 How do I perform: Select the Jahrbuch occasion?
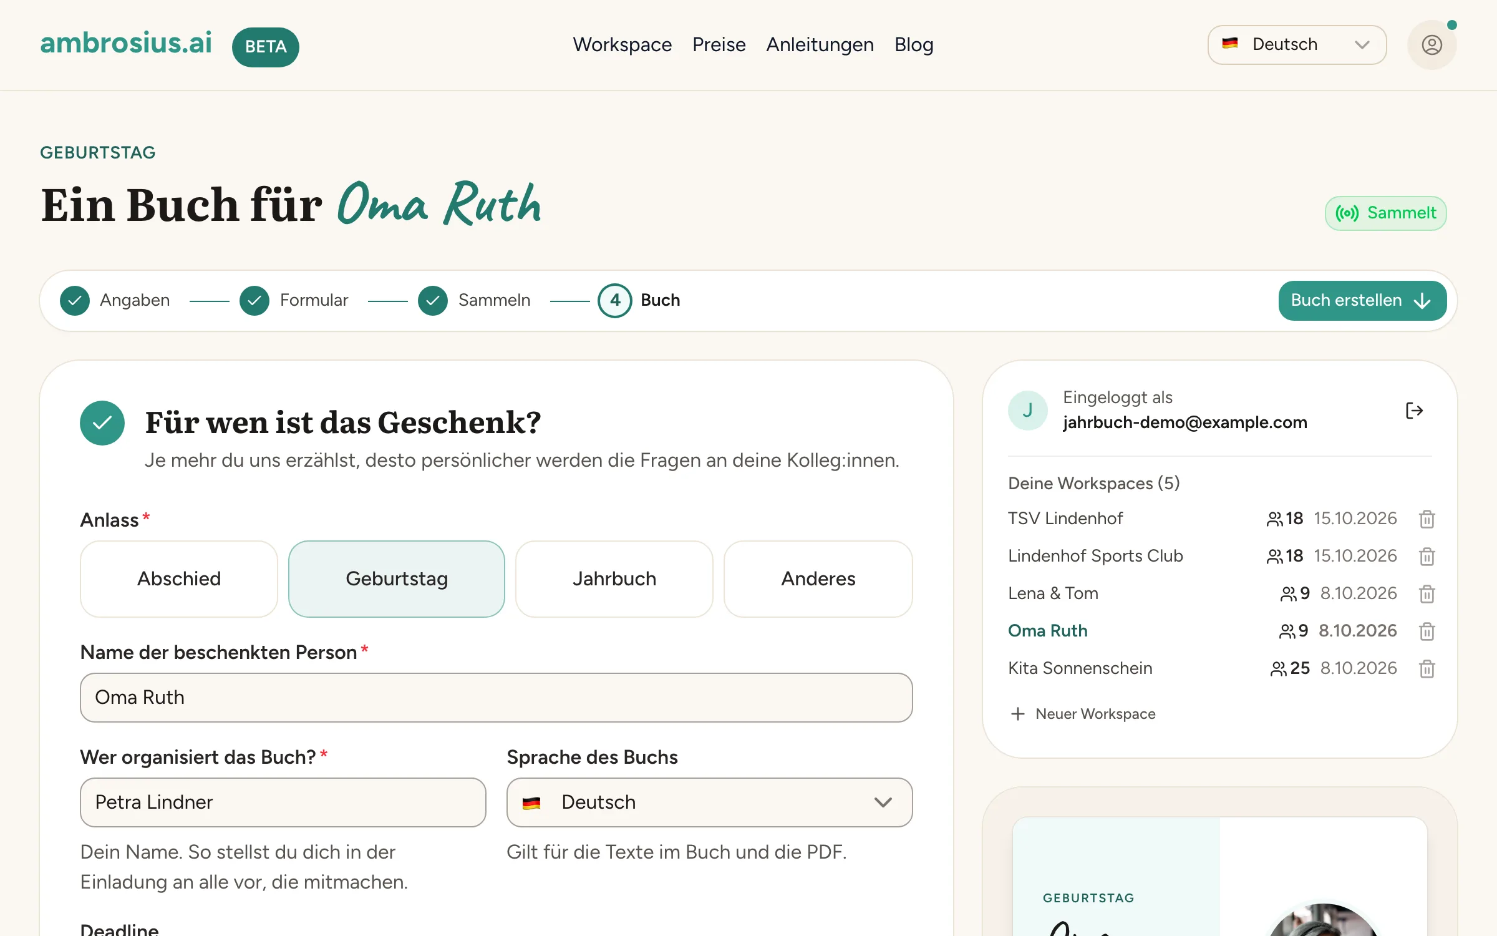(x=614, y=579)
